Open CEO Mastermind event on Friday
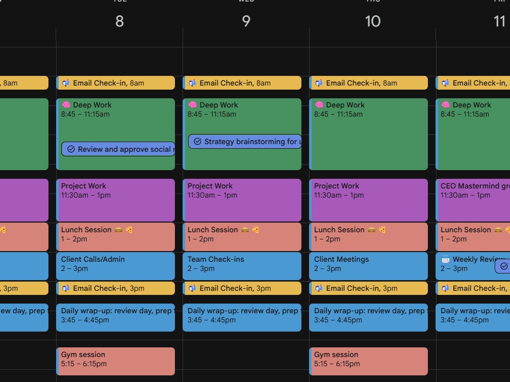This screenshot has height=382, width=510. (x=473, y=200)
